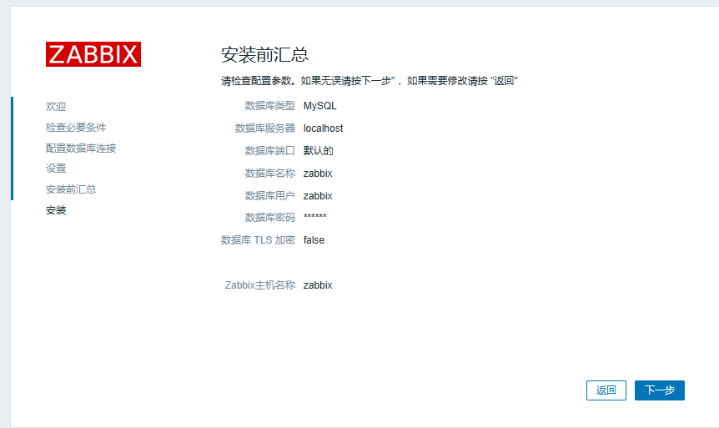
Task: Click the ZABBIX logo
Action: pos(93,54)
